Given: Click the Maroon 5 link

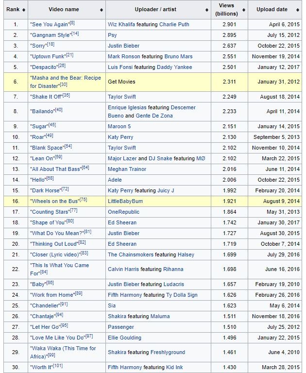Looking at the screenshot, I should 119,127.
